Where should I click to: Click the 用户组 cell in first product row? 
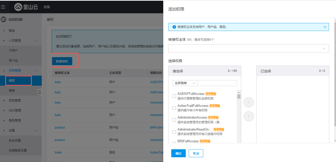[114, 127]
